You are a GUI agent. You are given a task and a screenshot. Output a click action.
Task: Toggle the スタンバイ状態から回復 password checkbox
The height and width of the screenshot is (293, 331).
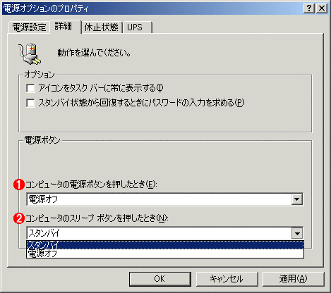tap(30, 103)
